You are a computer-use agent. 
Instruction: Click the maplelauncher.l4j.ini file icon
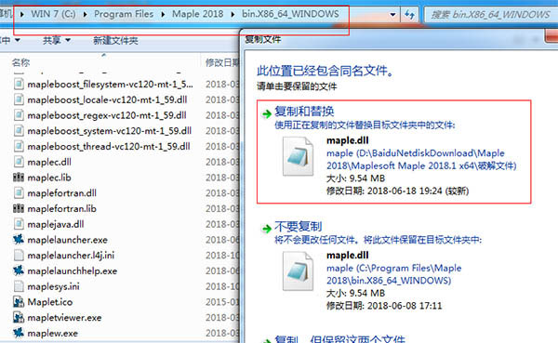[19, 255]
